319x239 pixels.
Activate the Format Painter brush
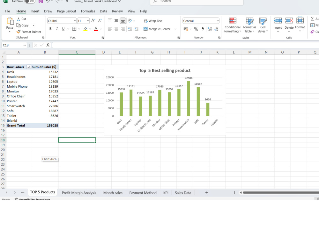pos(19,32)
